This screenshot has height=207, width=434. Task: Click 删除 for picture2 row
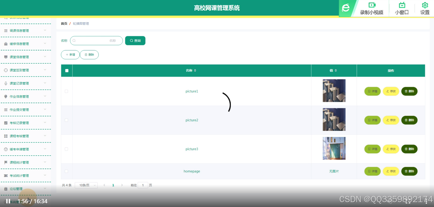[x=409, y=120]
